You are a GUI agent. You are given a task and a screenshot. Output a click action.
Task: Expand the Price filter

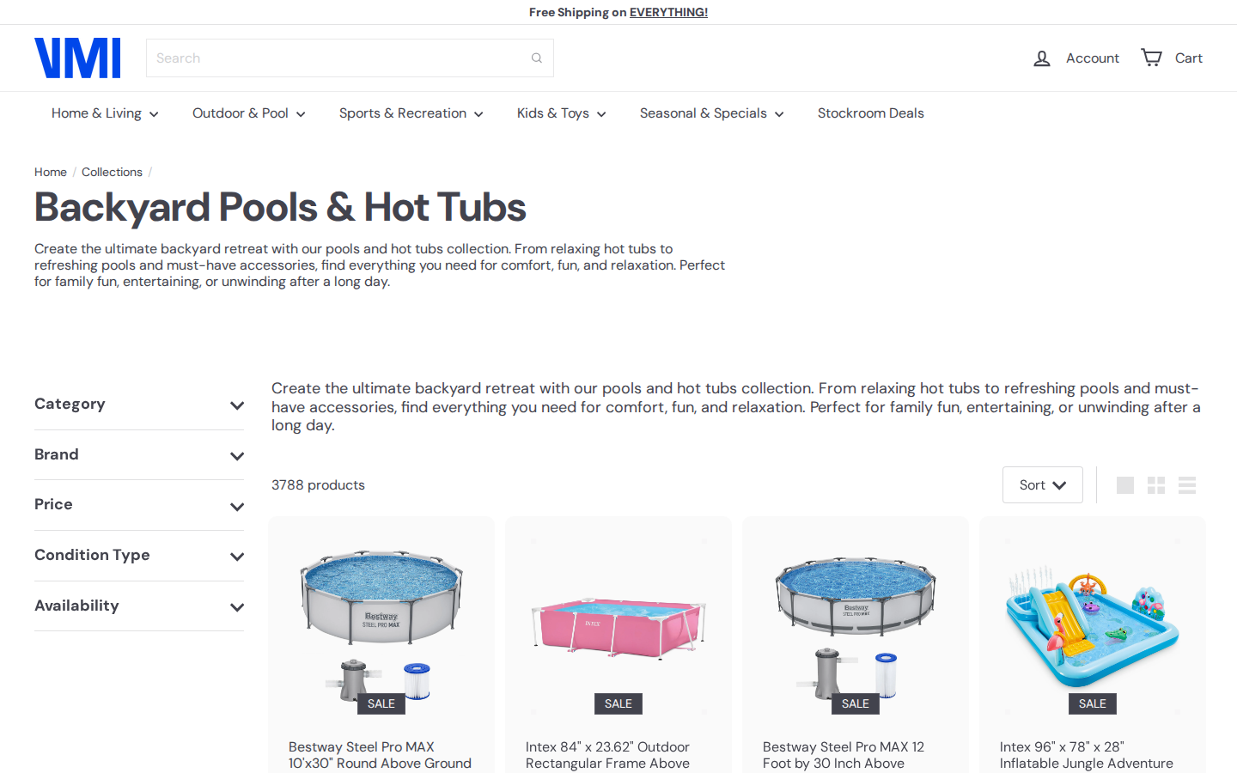click(139, 505)
